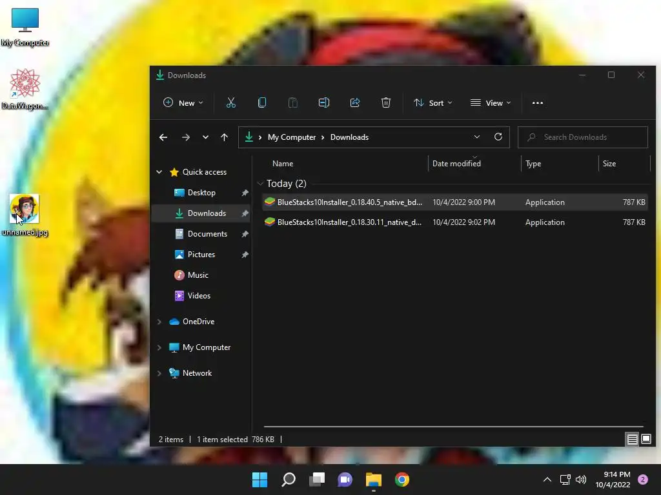The image size is (661, 495).
Task: Collapse the Quick access tree
Action: pyautogui.click(x=159, y=171)
